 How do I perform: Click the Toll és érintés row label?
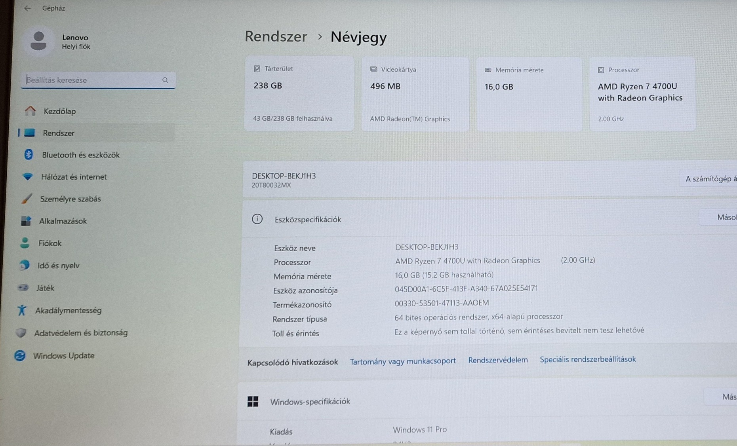295,334
